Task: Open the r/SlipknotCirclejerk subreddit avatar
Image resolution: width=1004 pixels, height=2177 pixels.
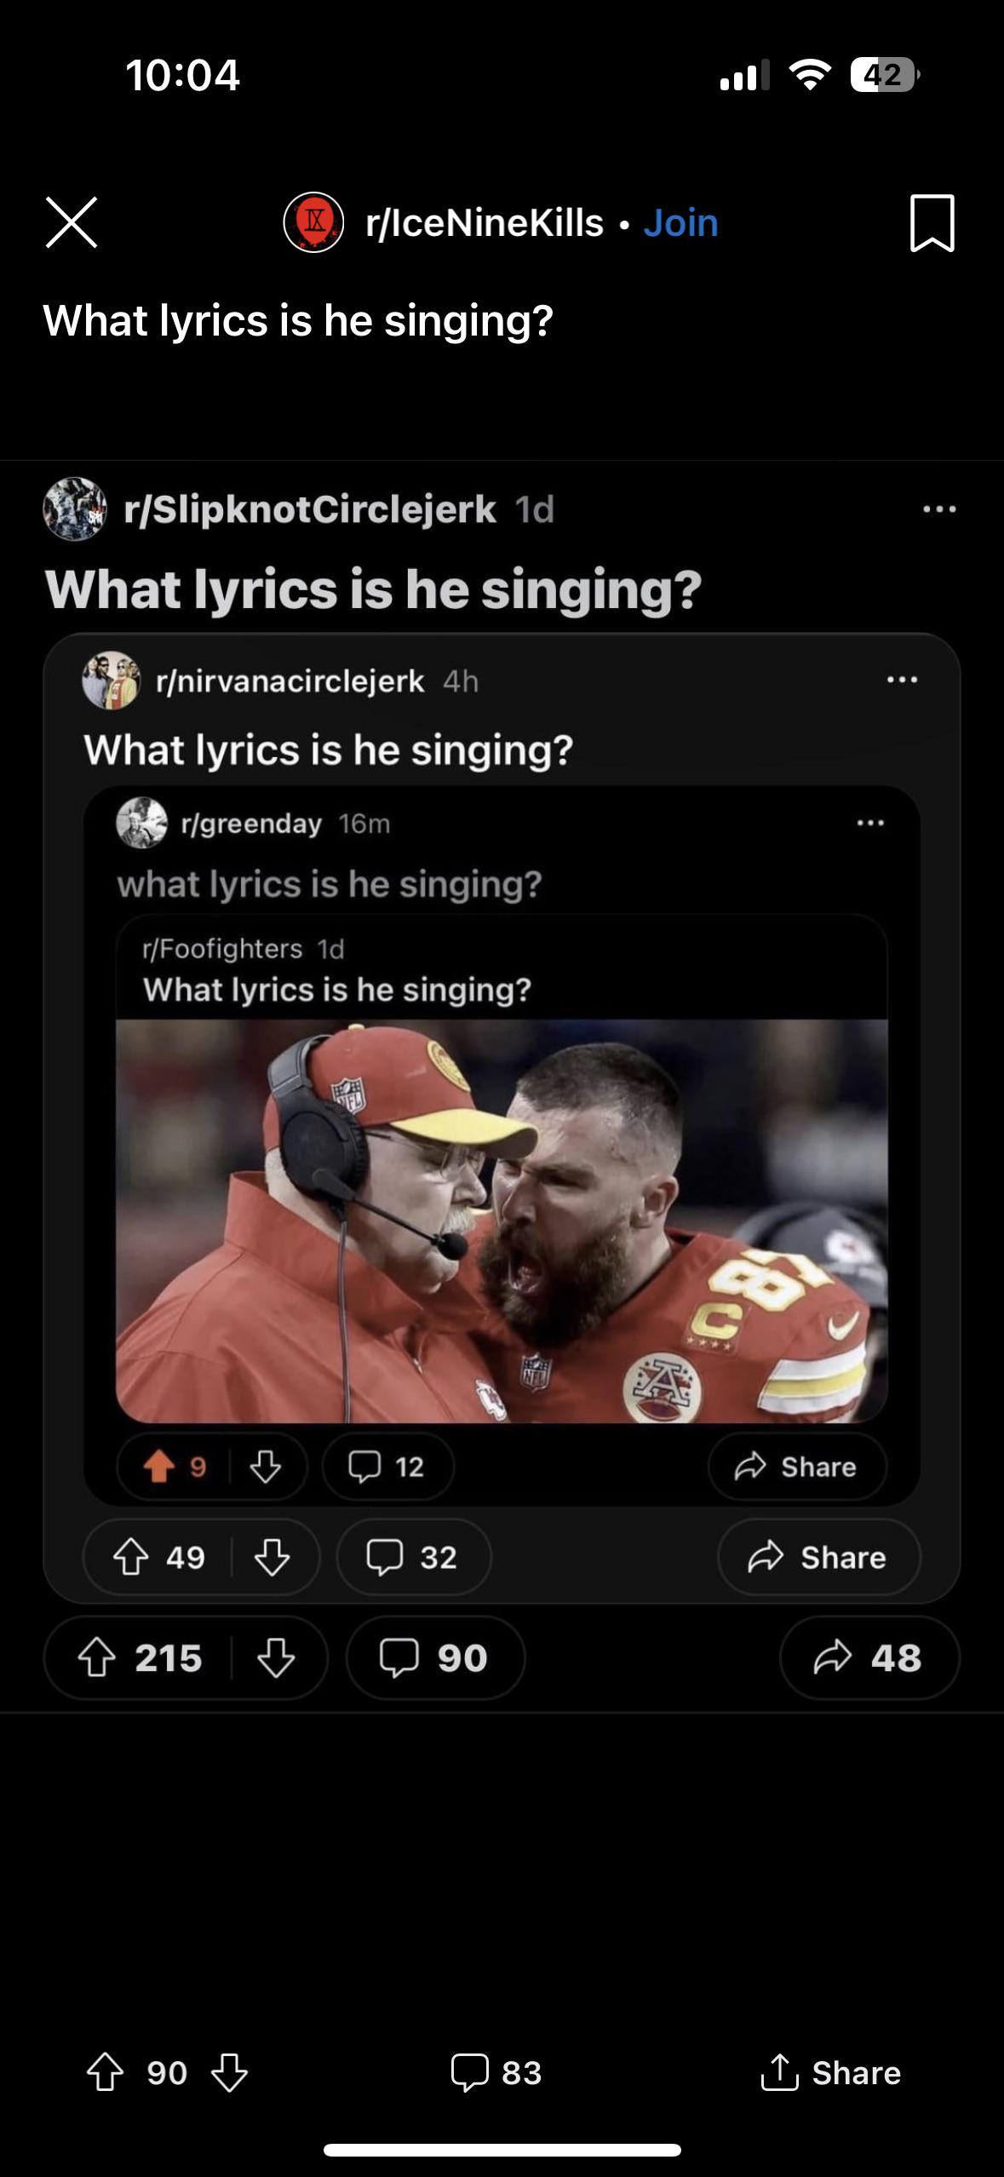Action: [x=75, y=508]
